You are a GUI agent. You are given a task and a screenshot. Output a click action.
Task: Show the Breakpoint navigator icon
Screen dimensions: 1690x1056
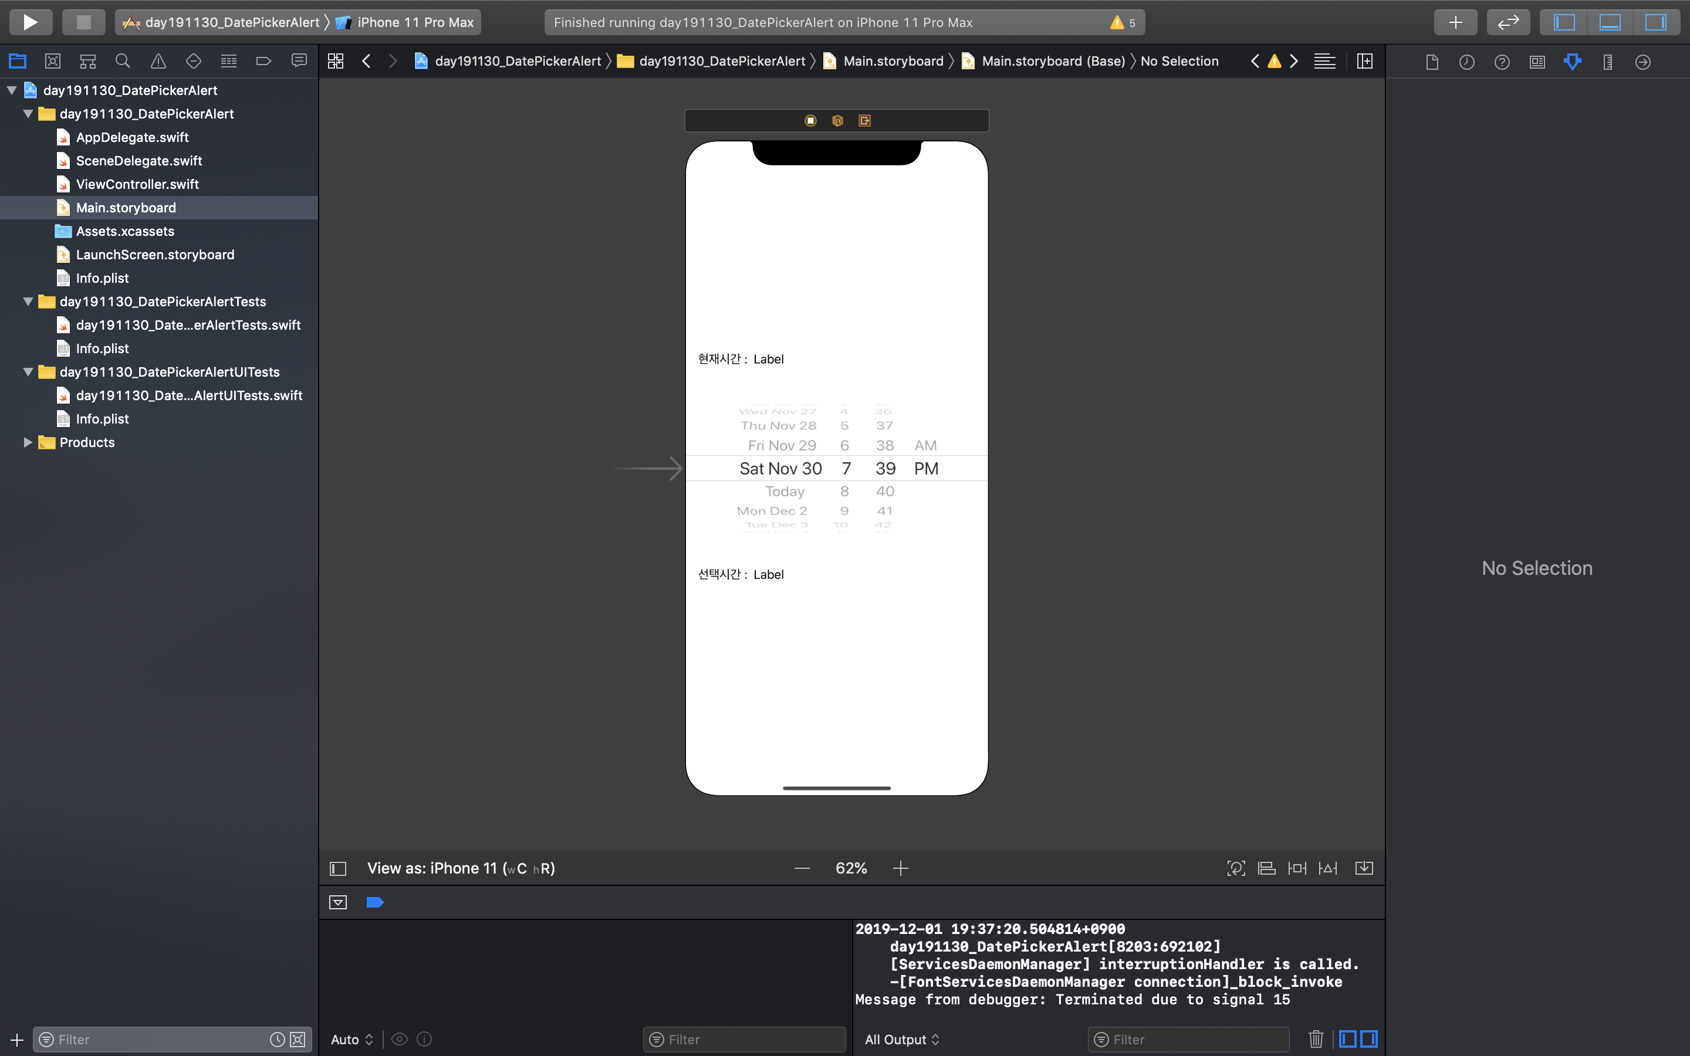(263, 62)
